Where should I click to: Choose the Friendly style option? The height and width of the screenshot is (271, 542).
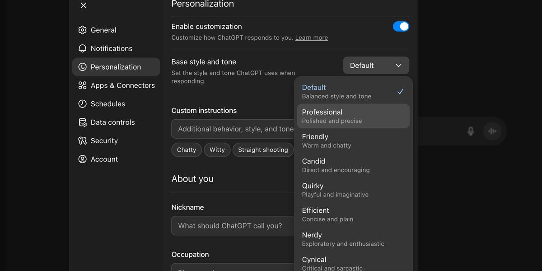pyautogui.click(x=353, y=140)
